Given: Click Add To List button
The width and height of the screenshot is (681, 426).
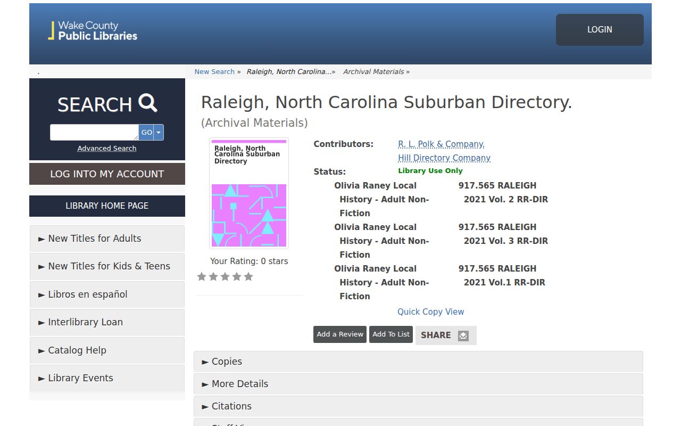Looking at the screenshot, I should tap(391, 334).
